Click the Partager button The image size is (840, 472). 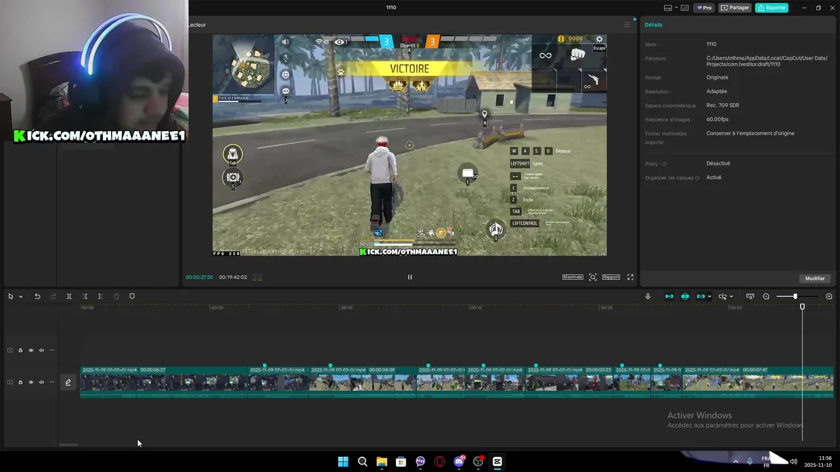[735, 8]
